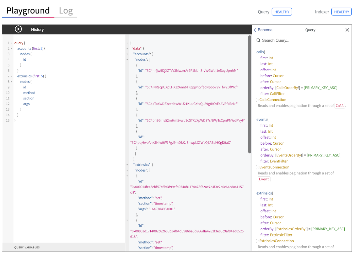Open the ExtrinsicFilter type link
Screen dimensions: 355x256
pos(281,235)
